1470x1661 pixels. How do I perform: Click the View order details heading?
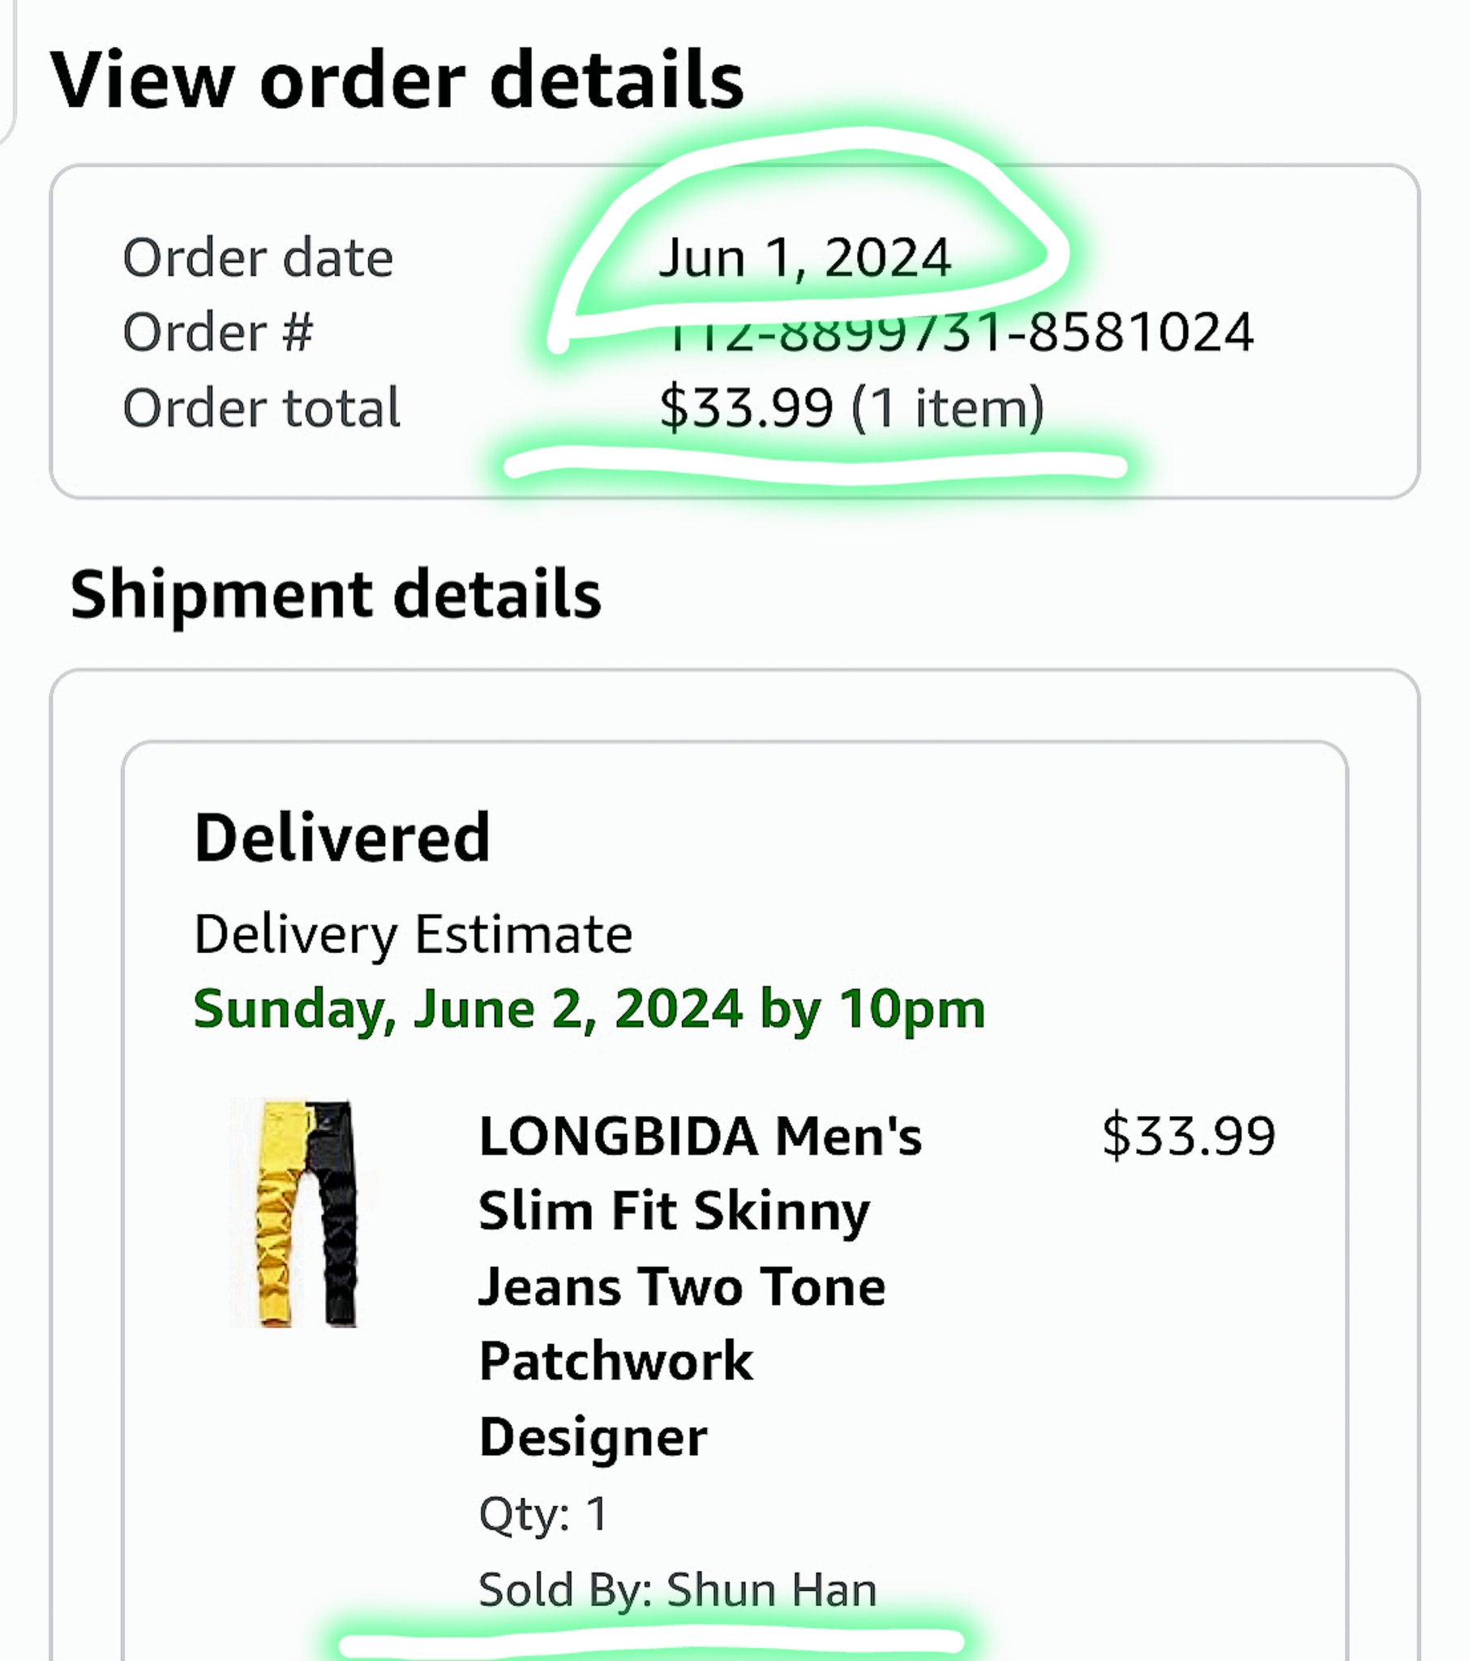pyautogui.click(x=396, y=79)
